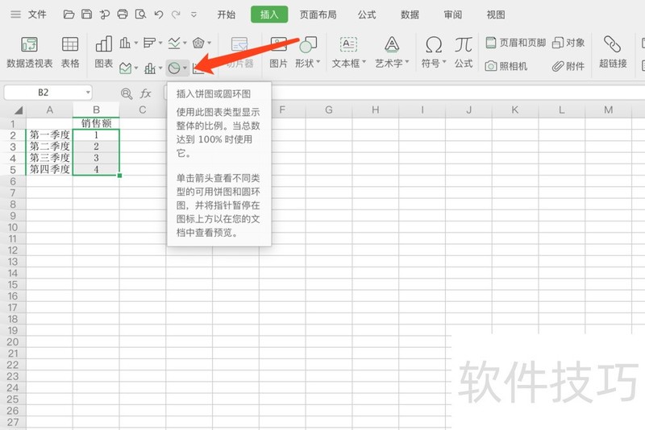Insert a radar chart

(198, 43)
